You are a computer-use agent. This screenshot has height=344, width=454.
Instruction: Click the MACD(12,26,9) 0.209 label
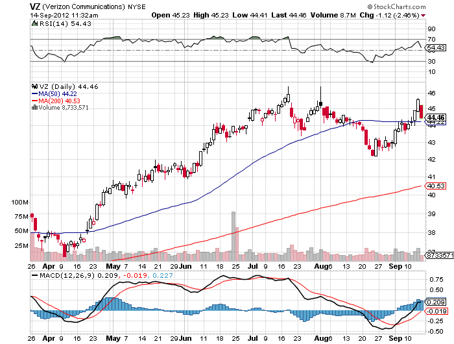pos(78,275)
